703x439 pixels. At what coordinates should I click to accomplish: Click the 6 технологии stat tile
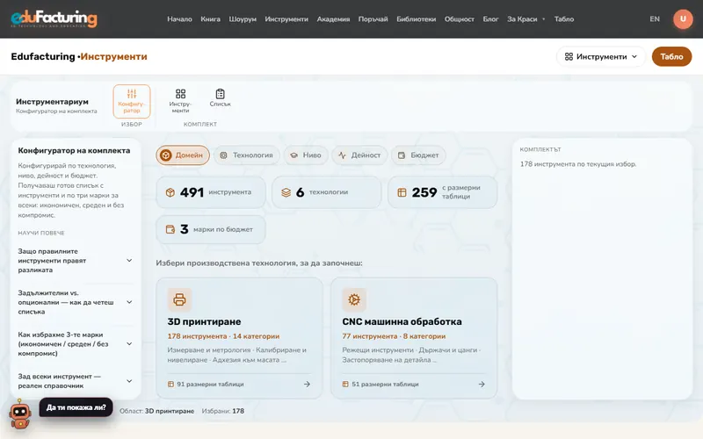[326, 192]
